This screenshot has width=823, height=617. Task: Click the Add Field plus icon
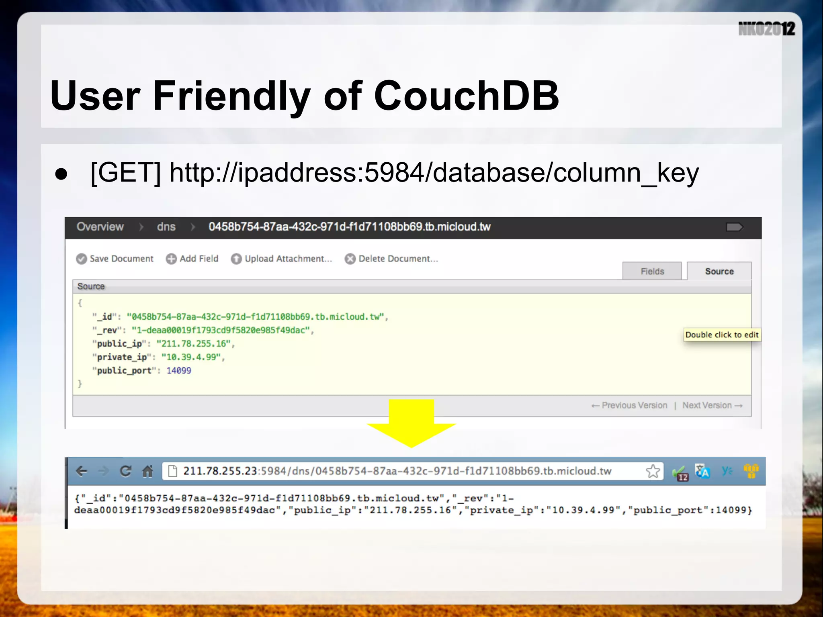click(x=171, y=259)
